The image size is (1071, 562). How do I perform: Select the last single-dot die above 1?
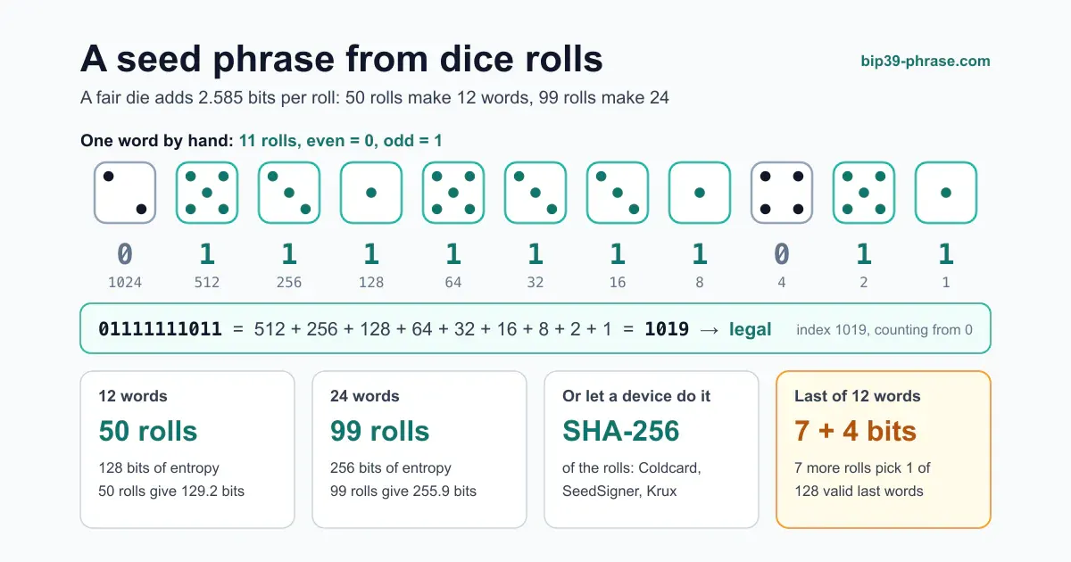pyautogui.click(x=946, y=193)
